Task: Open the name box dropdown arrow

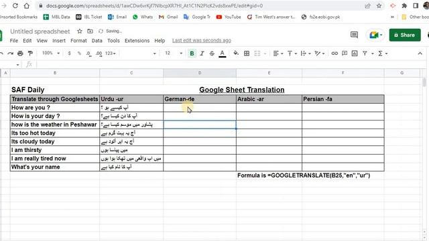Action: click(x=17, y=64)
